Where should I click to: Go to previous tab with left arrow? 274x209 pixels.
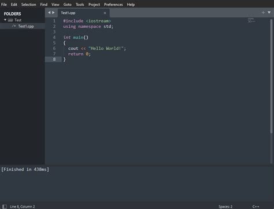[x=49, y=13]
